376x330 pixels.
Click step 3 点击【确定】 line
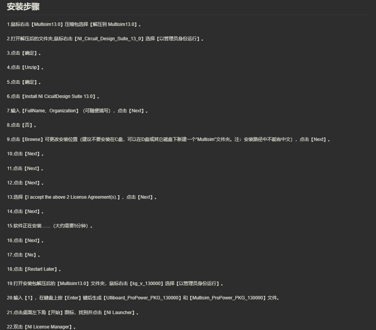point(24,53)
